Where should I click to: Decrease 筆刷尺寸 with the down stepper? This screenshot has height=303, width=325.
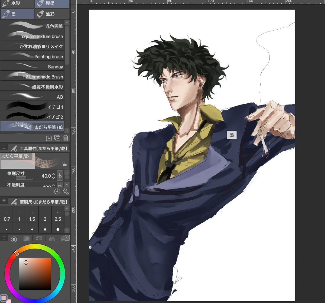tap(53, 178)
